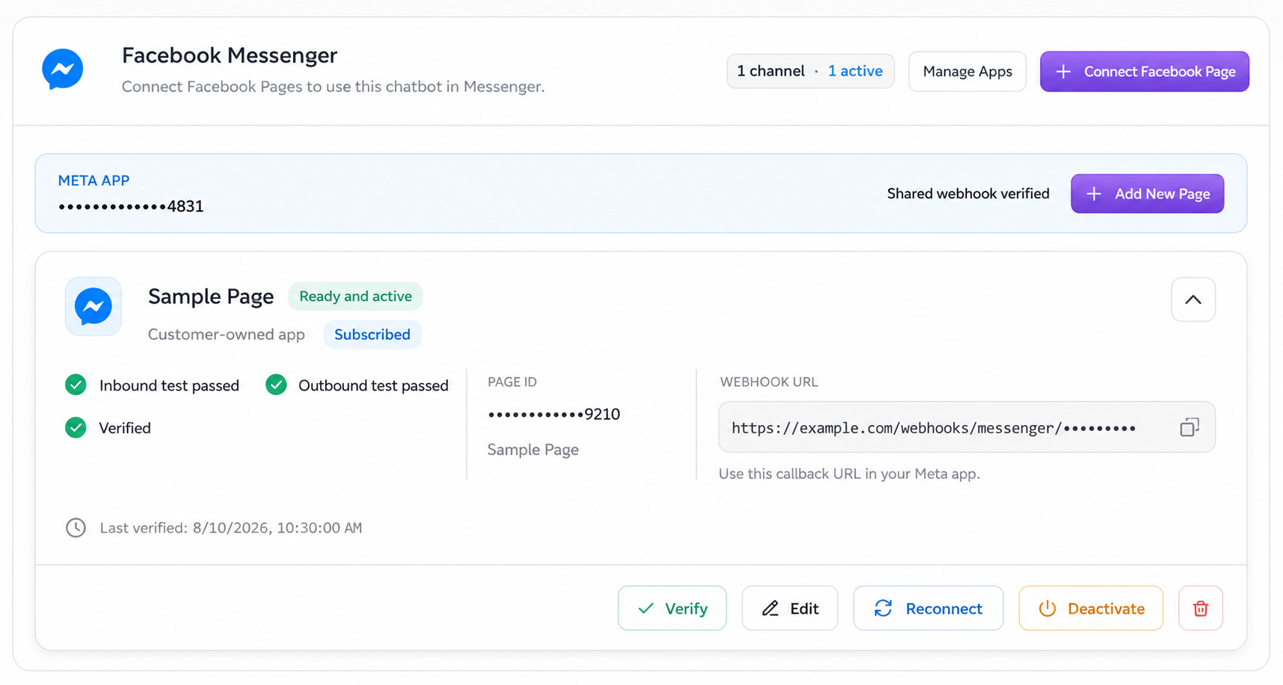Deactivate the Sample Page channel

pos(1091,608)
